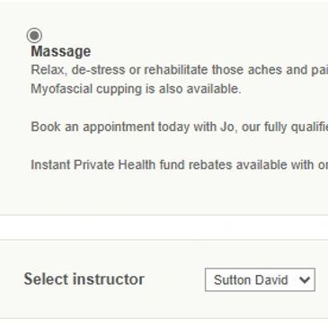This screenshot has height=328, width=328.
Task: Click the Myofascial cupping is also available line
Action: point(136,89)
